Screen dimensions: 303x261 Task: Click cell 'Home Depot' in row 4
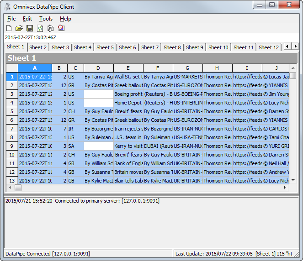click(x=128, y=103)
